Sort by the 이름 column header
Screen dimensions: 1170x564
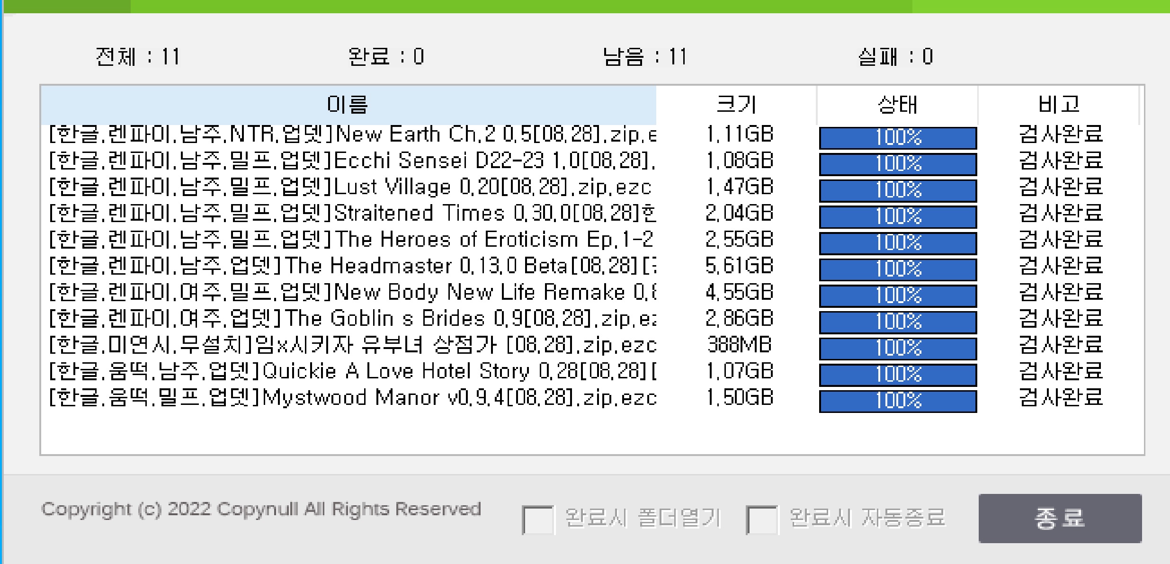coord(348,105)
